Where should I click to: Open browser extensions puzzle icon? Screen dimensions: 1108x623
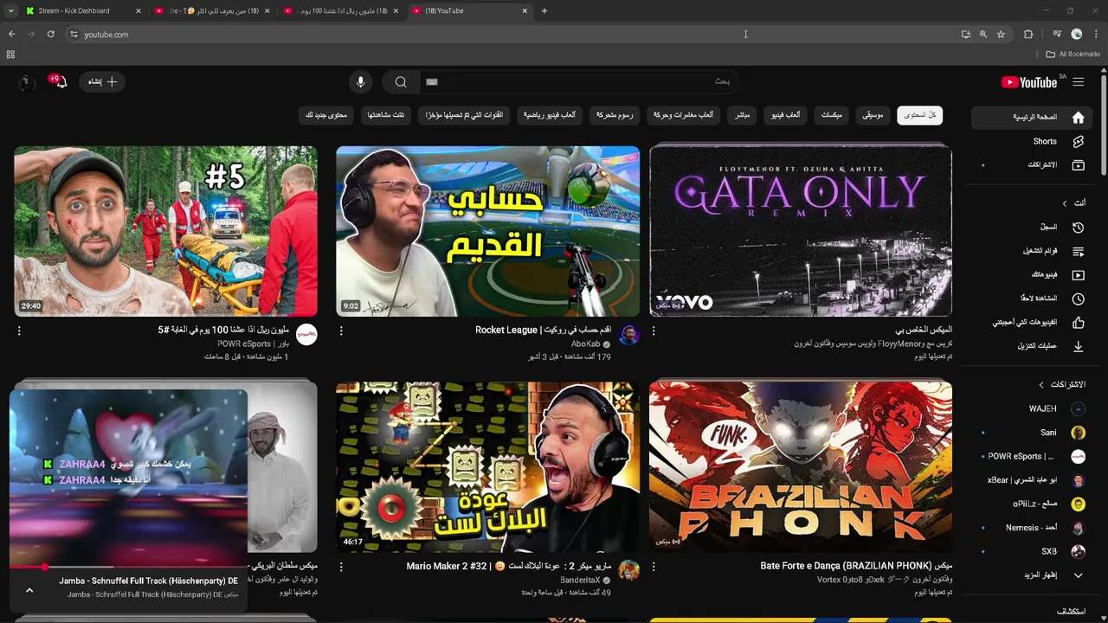click(x=1028, y=35)
